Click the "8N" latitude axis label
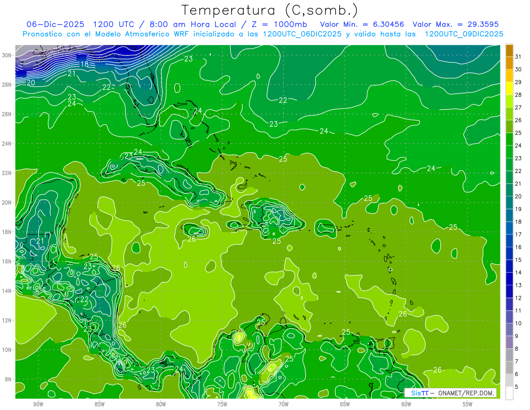The height and width of the screenshot is (410, 530). [x=9, y=379]
